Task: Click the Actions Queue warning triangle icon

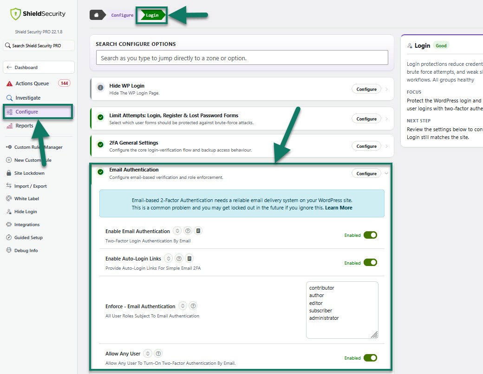Action: pyautogui.click(x=10, y=83)
